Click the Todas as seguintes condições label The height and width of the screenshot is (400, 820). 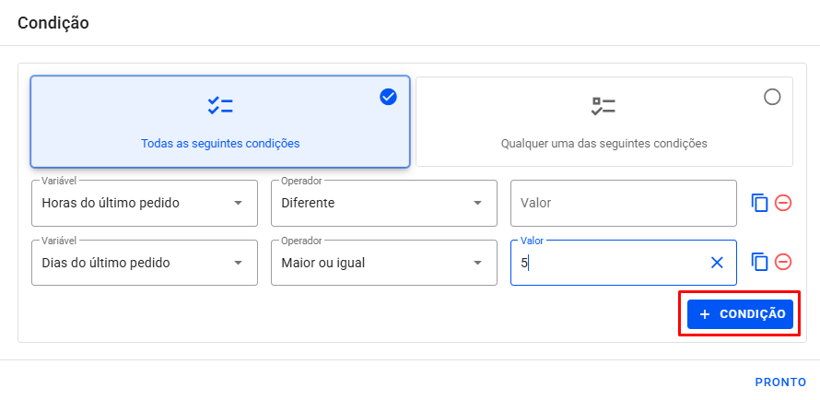coord(220,144)
